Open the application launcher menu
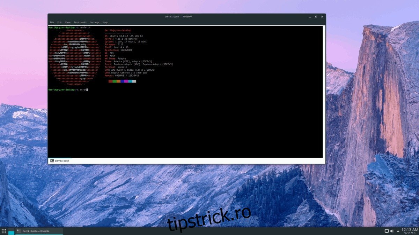Screen dimensions: 419x235 tap(3, 231)
